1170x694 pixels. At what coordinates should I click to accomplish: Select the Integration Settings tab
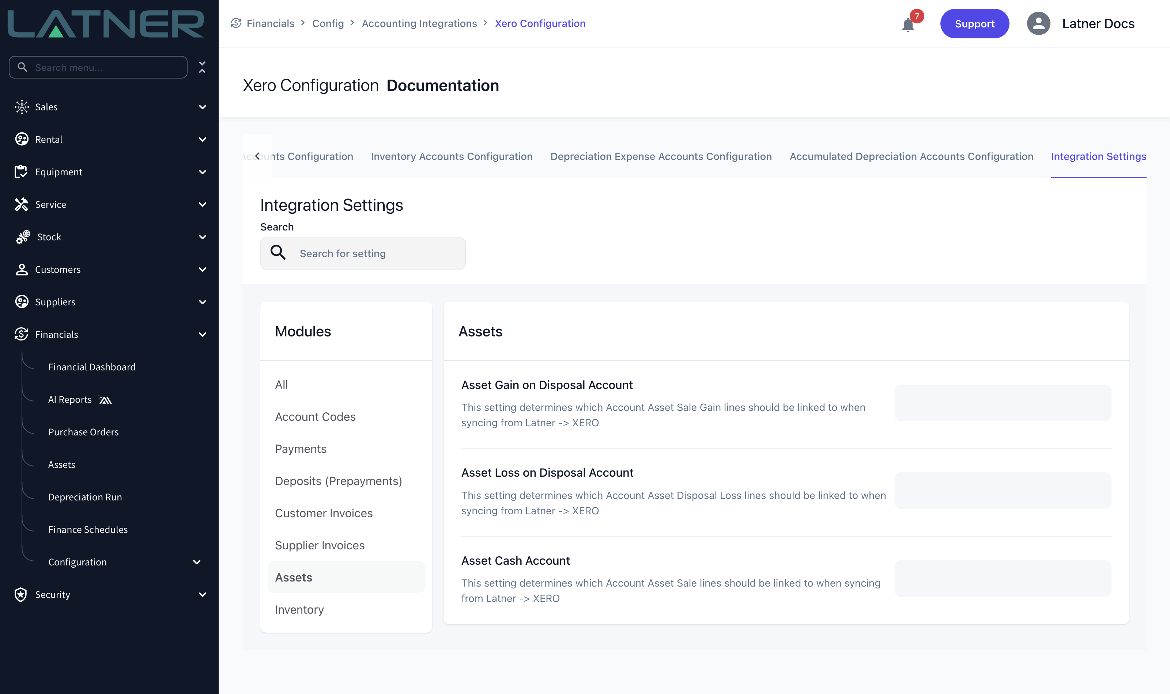point(1098,157)
